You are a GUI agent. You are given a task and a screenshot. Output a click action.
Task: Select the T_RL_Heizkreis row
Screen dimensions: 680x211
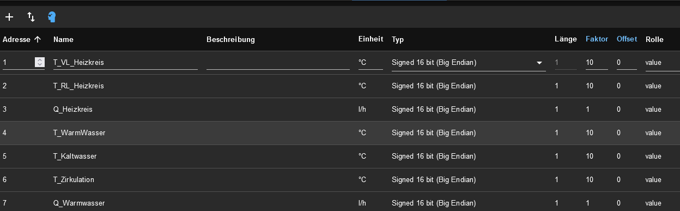(x=340, y=86)
